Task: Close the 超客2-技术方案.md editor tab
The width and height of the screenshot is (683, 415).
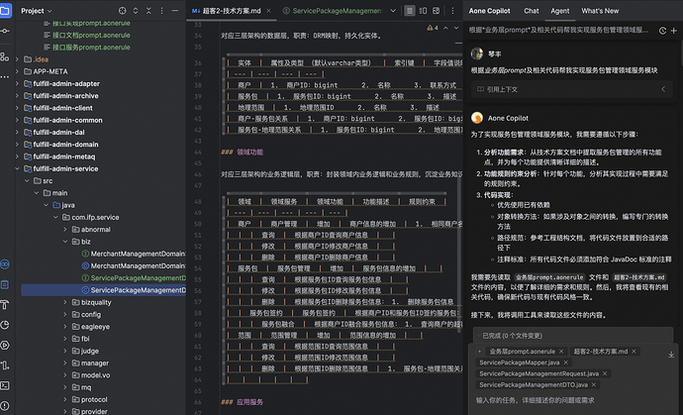Action: click(x=268, y=11)
